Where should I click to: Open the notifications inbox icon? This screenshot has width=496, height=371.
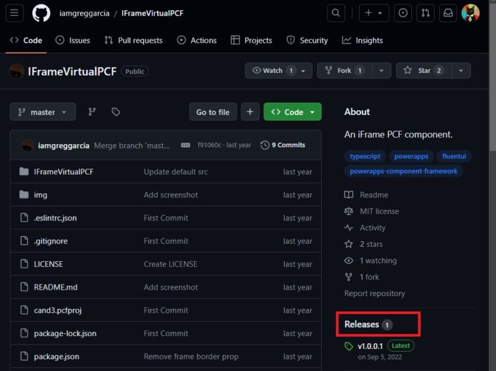click(x=447, y=13)
